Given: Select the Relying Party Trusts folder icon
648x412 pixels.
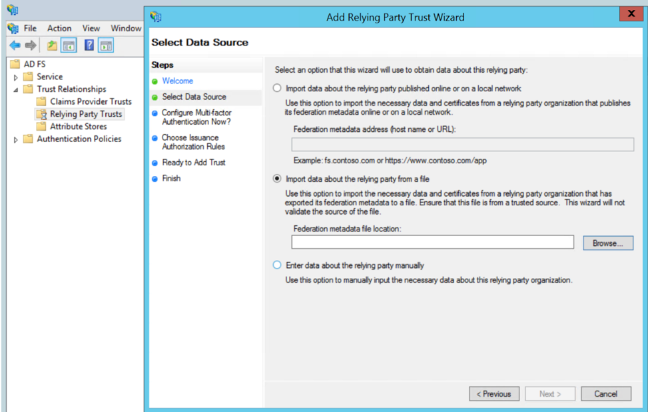Looking at the screenshot, I should pyautogui.click(x=41, y=114).
